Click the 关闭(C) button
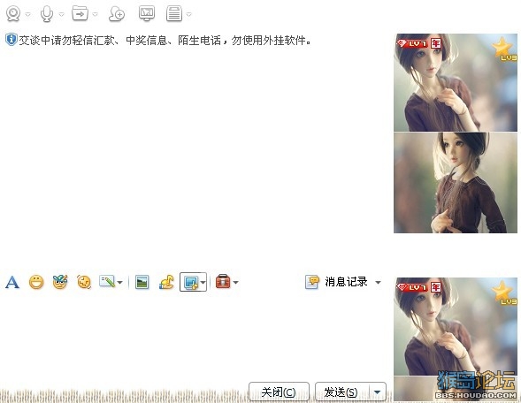The height and width of the screenshot is (403, 521). 279,392
